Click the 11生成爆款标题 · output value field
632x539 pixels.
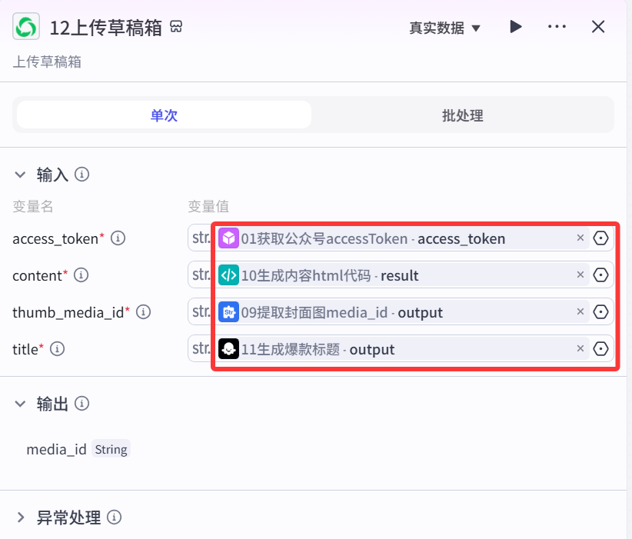[402, 349]
